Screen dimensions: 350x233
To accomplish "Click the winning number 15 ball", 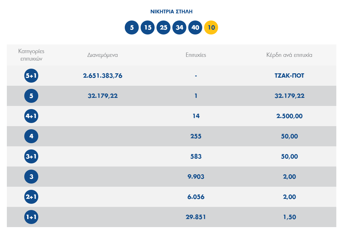I will tap(148, 28).
